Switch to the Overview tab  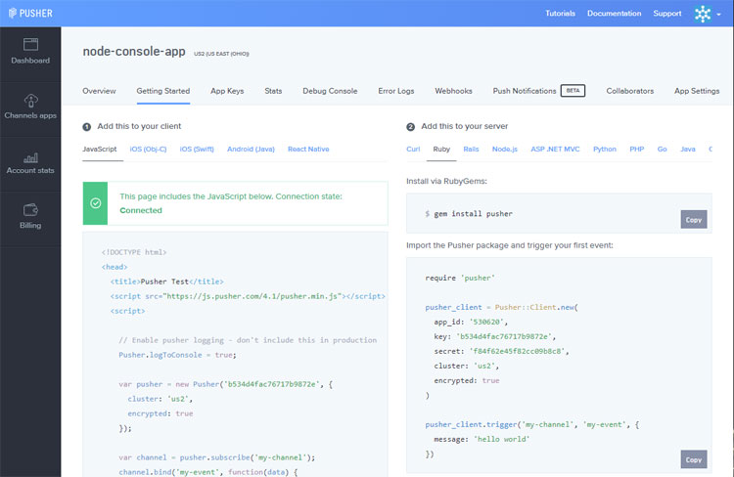pyautogui.click(x=99, y=91)
